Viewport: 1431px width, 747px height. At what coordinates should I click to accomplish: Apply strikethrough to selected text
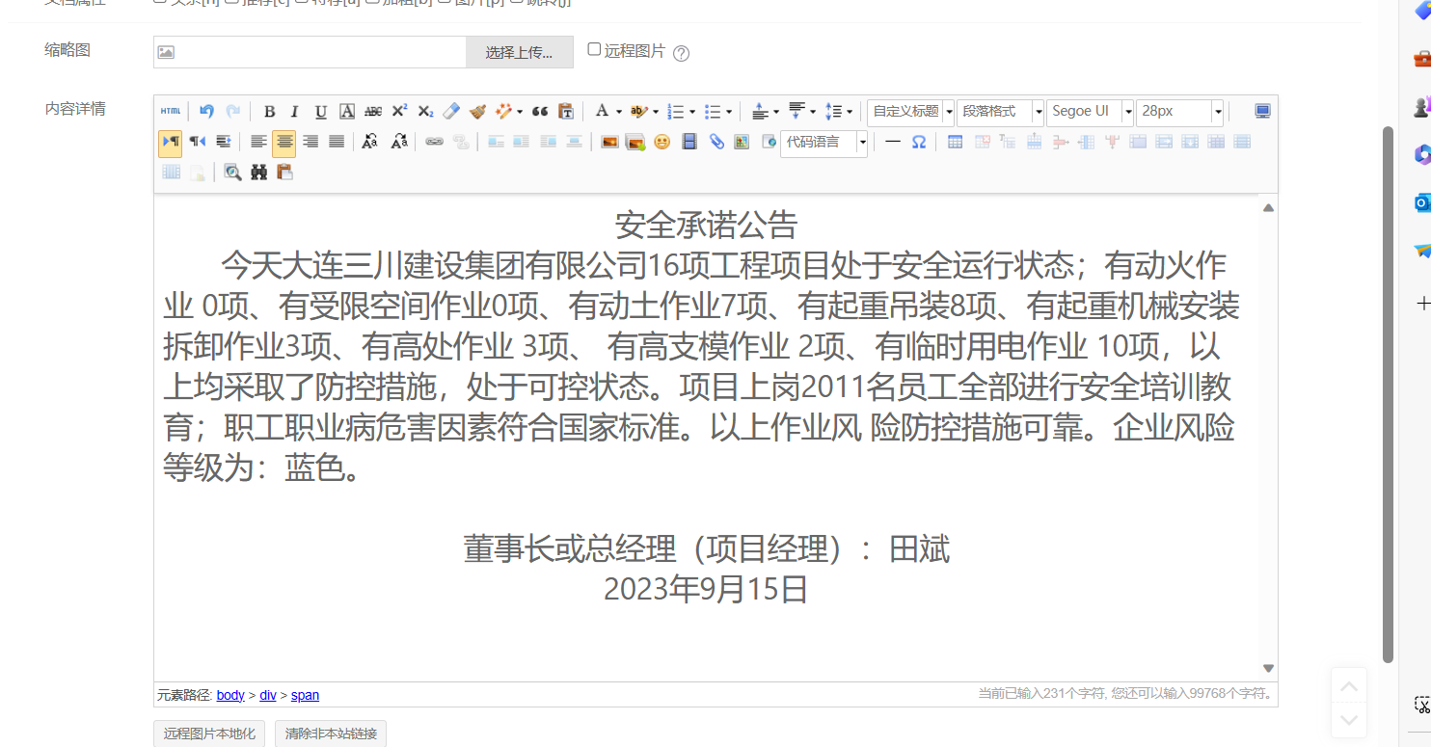pyautogui.click(x=373, y=111)
